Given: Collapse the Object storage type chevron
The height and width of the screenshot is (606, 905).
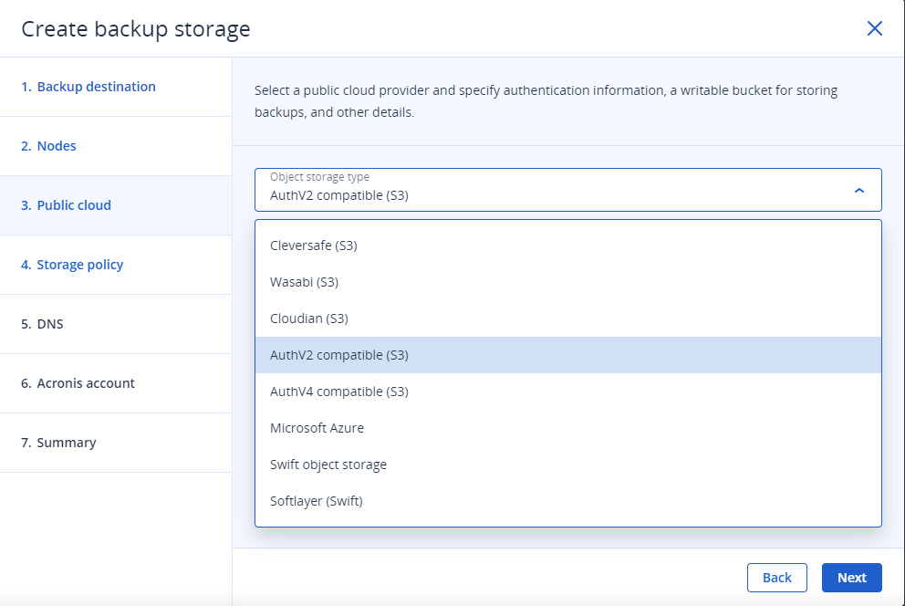Looking at the screenshot, I should pos(858,191).
